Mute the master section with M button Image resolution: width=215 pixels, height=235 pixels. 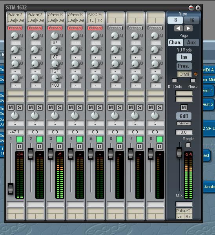tap(184, 107)
